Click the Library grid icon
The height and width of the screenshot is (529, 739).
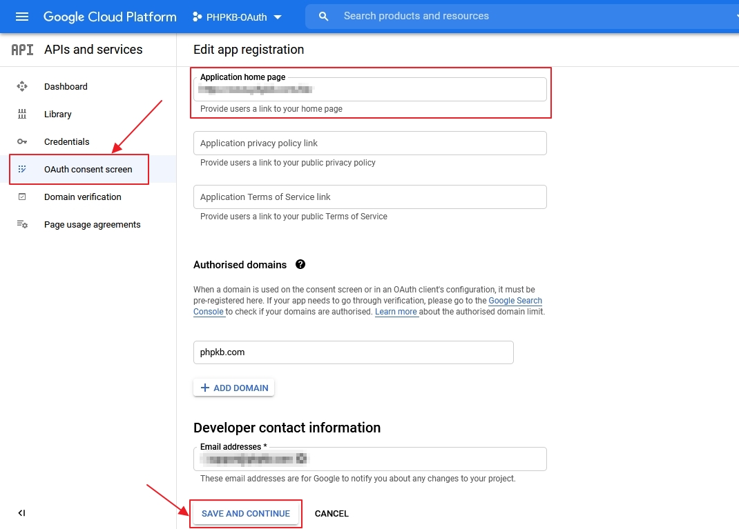(21, 114)
